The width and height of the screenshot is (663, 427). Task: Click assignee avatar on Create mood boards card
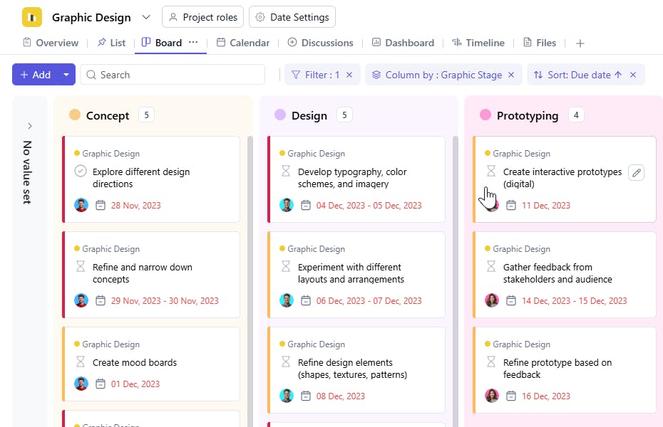pyautogui.click(x=81, y=384)
